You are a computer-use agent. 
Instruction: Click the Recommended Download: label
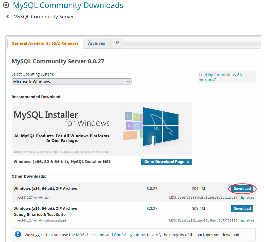point(36,97)
